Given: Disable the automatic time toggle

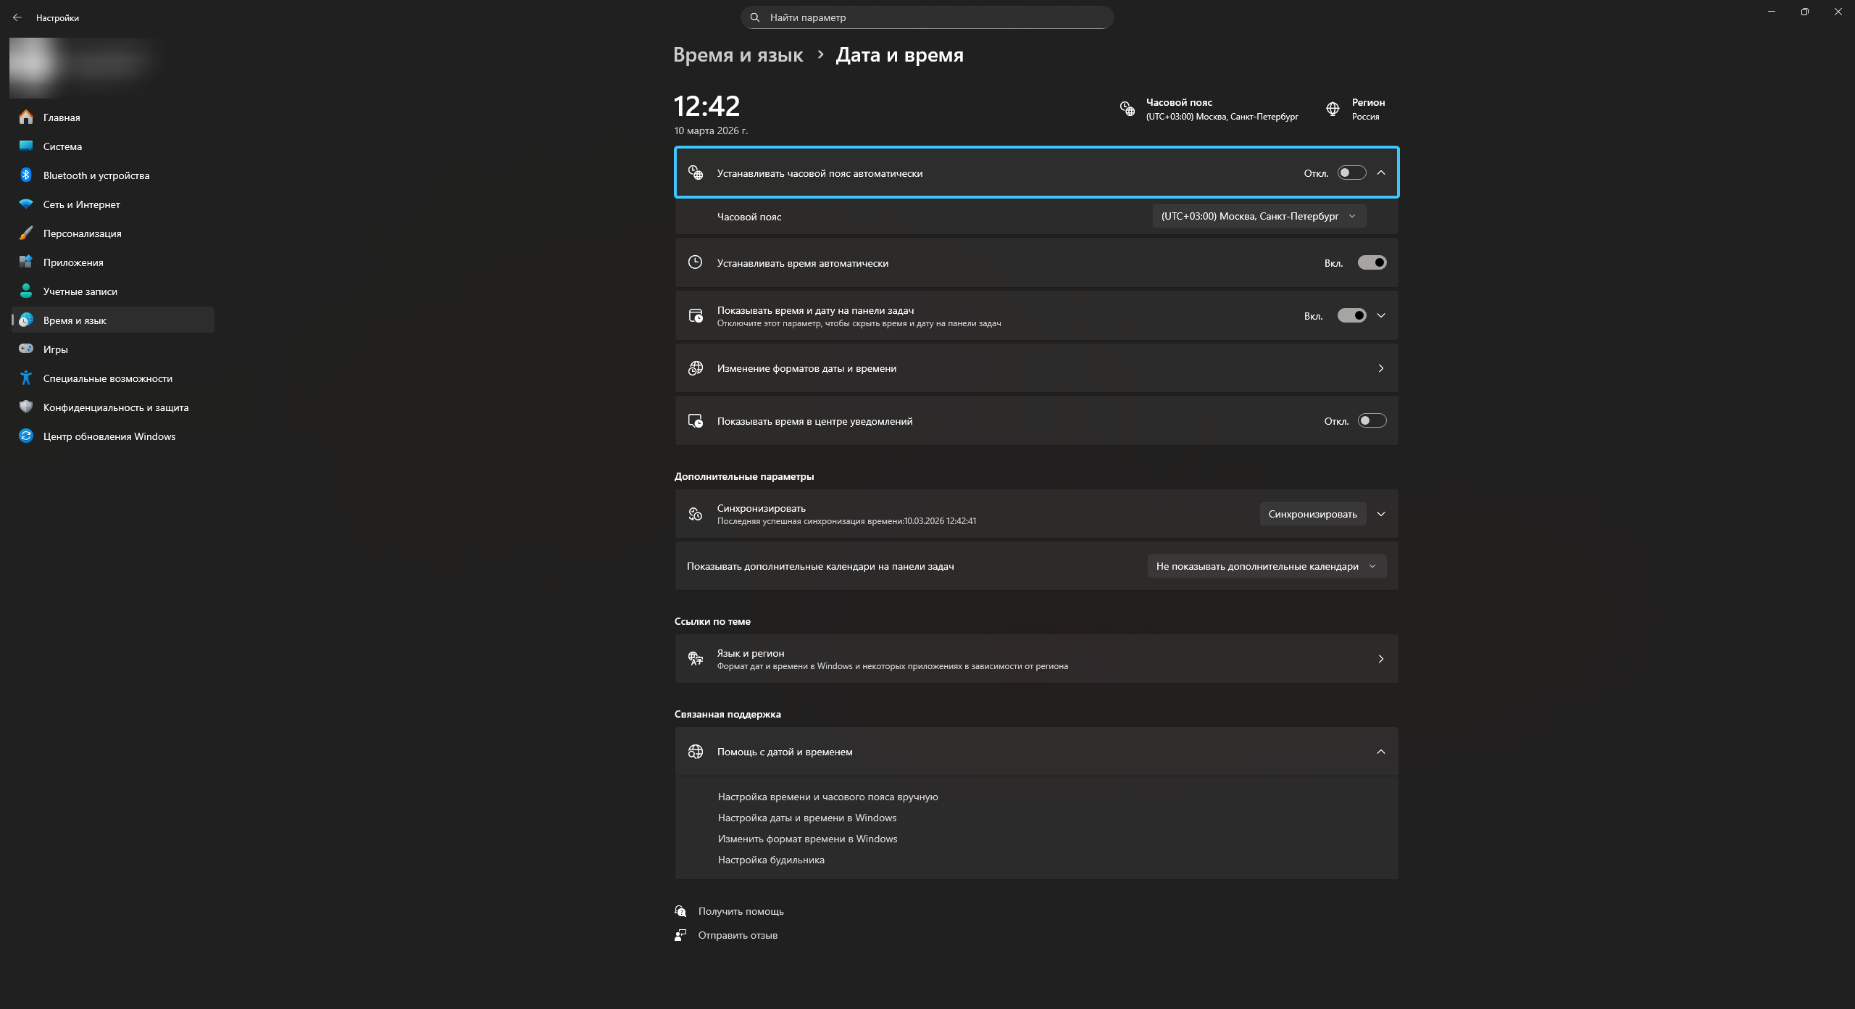Looking at the screenshot, I should tap(1372, 262).
